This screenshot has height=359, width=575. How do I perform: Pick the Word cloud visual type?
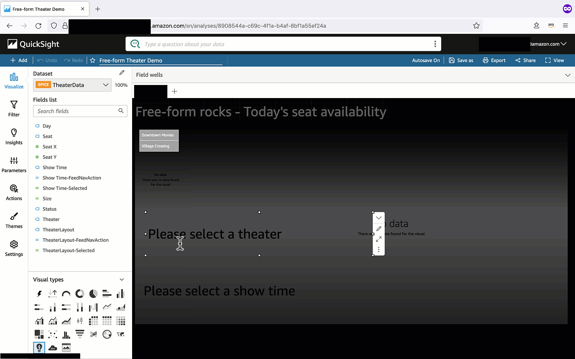pos(53,348)
